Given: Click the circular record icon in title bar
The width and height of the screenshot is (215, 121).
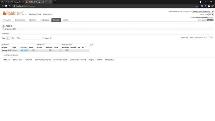Looking at the screenshot, I should tap(201, 2).
